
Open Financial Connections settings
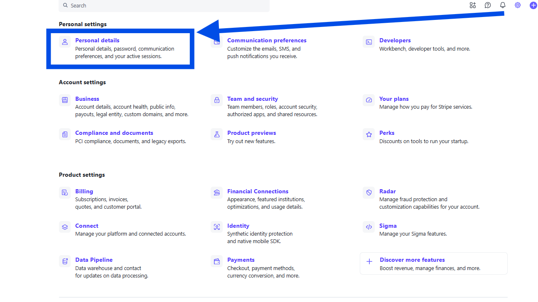(x=258, y=191)
